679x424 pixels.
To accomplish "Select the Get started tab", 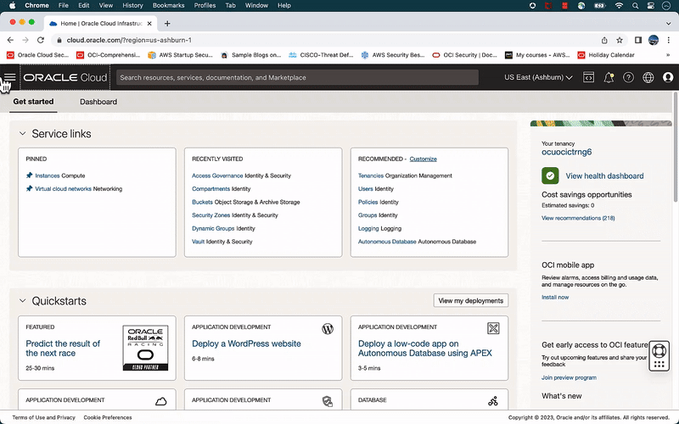I will 33,101.
